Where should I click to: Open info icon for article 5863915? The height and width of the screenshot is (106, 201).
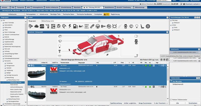click(x=32, y=65)
